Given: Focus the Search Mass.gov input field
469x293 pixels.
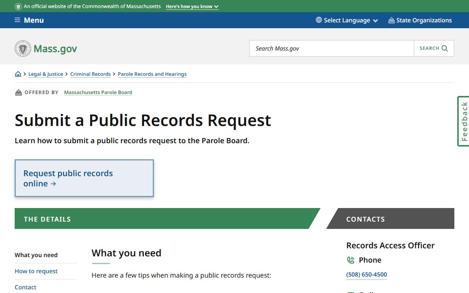Looking at the screenshot, I should (x=332, y=48).
